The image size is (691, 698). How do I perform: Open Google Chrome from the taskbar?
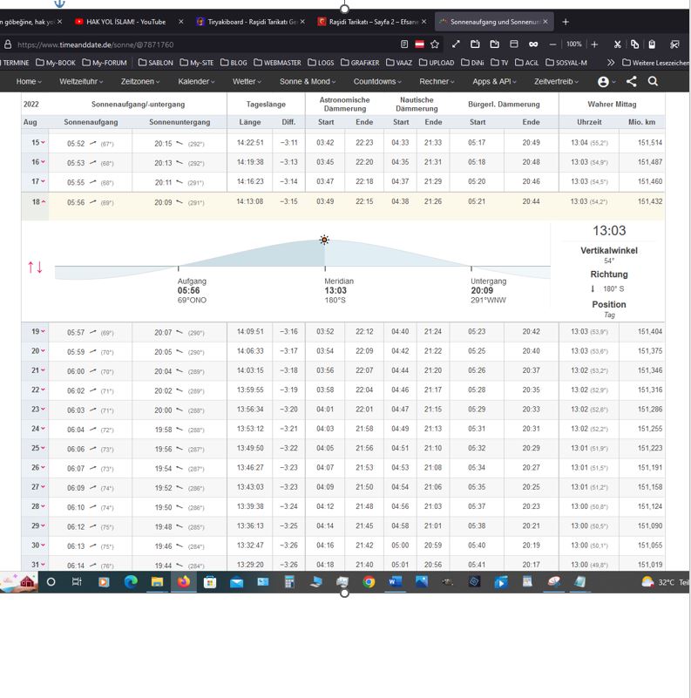click(369, 582)
